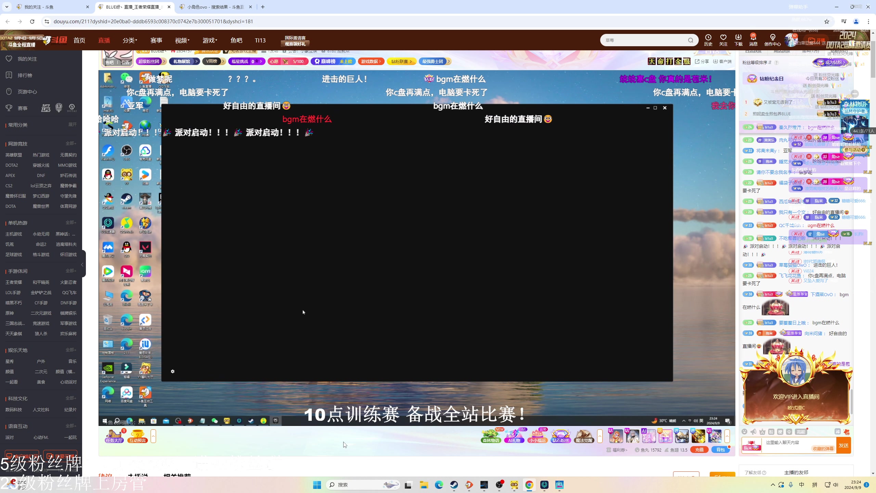This screenshot has width=876, height=493.
Task: Open the Steam icon in the Windows taskbar
Action: click(454, 485)
